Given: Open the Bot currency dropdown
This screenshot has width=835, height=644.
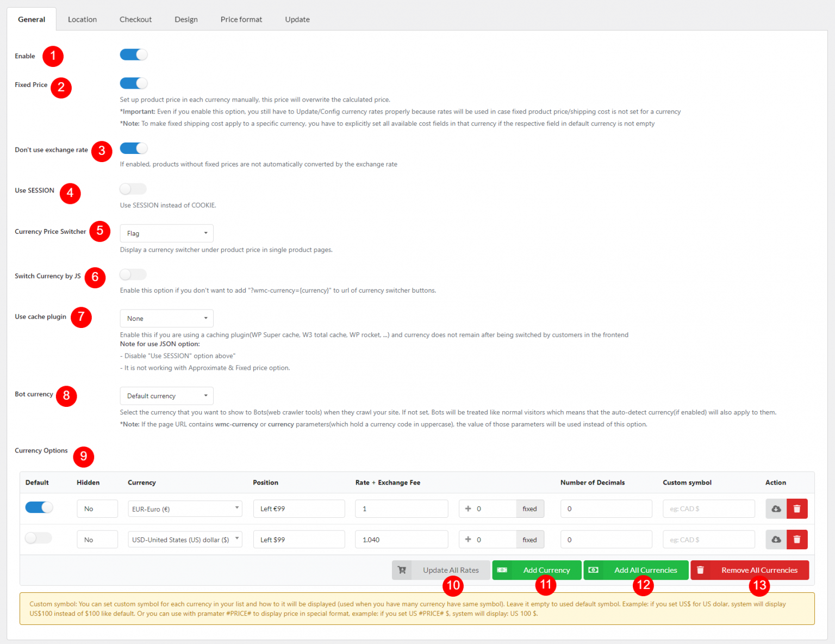Looking at the screenshot, I should pyautogui.click(x=166, y=396).
